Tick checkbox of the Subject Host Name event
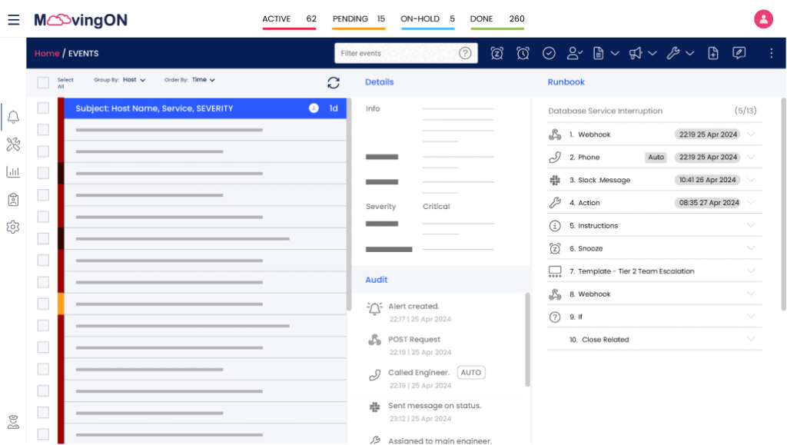Viewport: 787px width, 445px height. (x=43, y=108)
